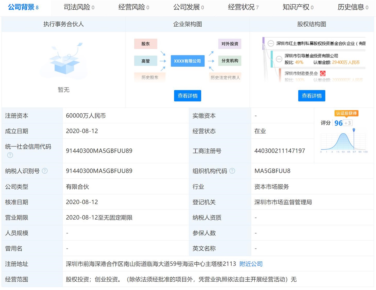Click help icon under 统一社会信用代码
This screenshot has width=376, height=290.
pyautogui.click(x=10, y=155)
